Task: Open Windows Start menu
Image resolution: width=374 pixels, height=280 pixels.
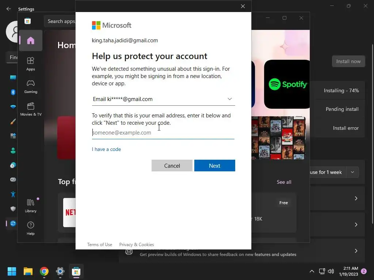Action: 12,271
